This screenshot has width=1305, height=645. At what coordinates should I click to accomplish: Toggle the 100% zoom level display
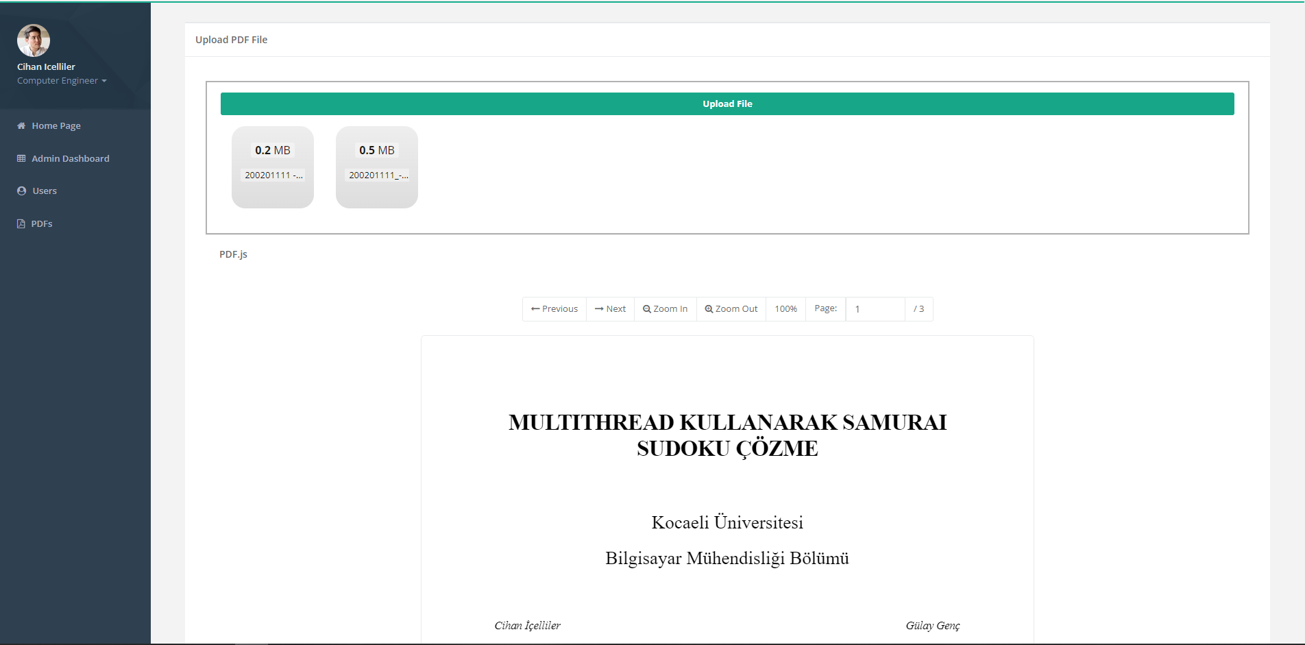785,308
